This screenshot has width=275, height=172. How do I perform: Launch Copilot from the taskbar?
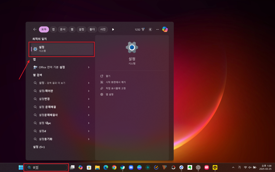[81, 167]
